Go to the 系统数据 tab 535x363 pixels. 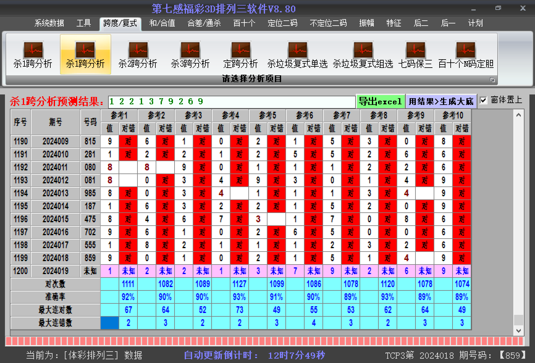(49, 23)
